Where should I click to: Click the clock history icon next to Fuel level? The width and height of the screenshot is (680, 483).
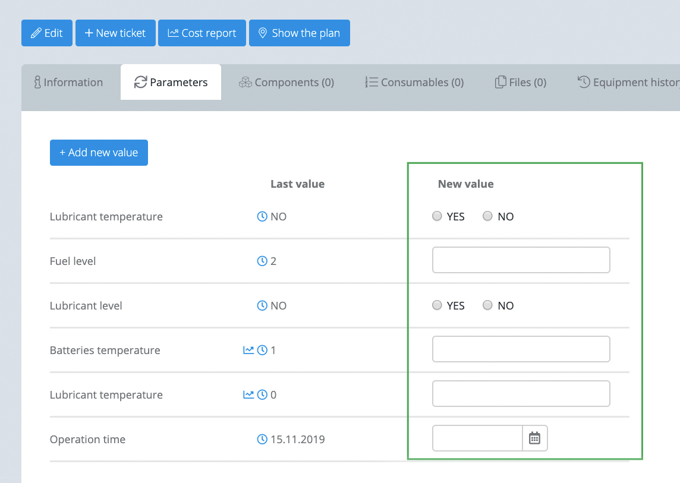pyautogui.click(x=262, y=261)
